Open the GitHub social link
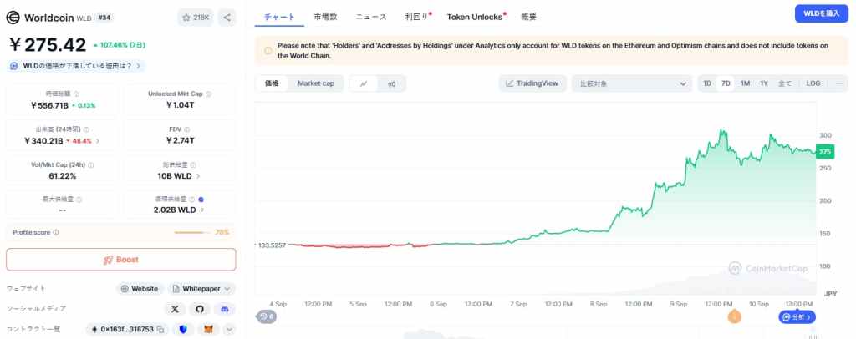The image size is (856, 339). click(200, 309)
